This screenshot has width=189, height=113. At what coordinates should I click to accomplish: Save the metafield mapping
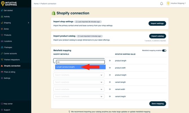click(157, 104)
